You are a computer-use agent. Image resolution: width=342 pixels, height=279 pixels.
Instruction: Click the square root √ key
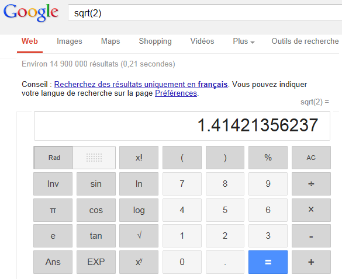coord(139,236)
